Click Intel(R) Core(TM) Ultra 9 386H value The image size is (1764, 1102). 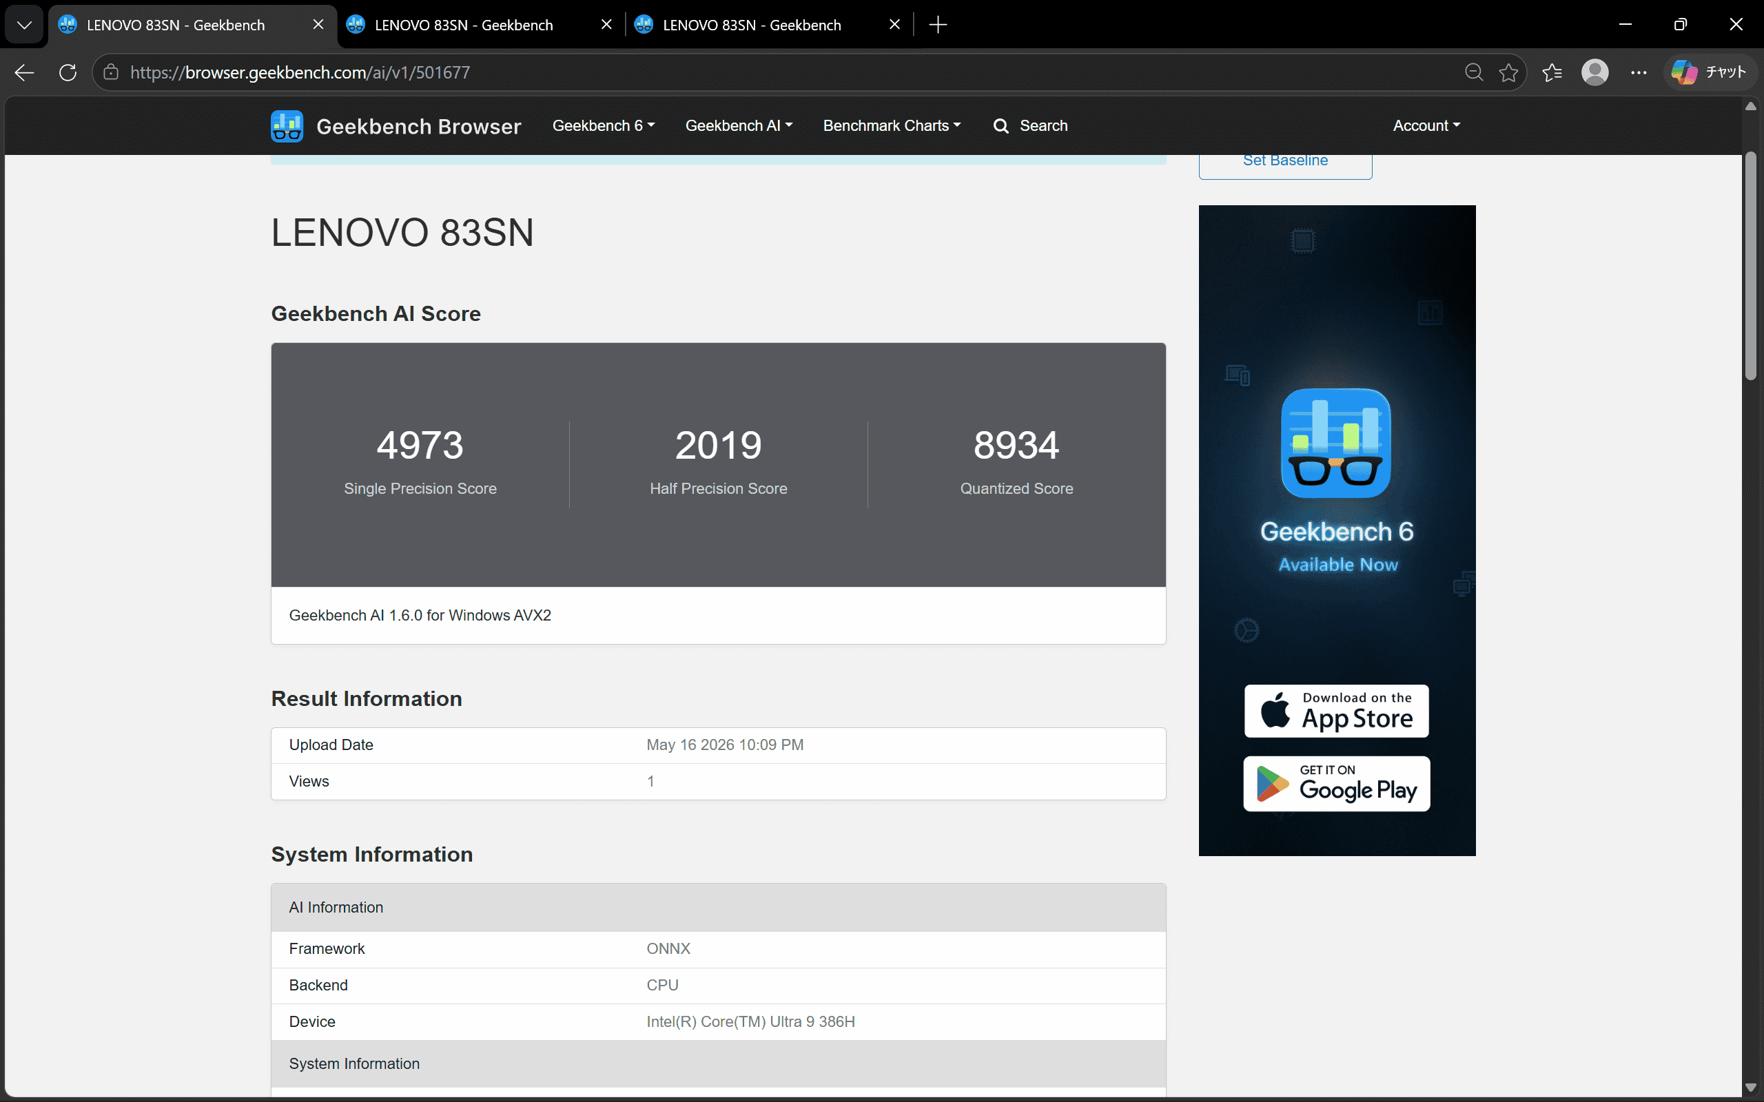point(750,1022)
